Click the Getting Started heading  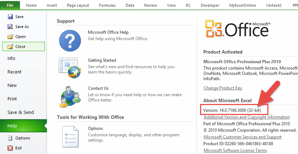[102, 60]
